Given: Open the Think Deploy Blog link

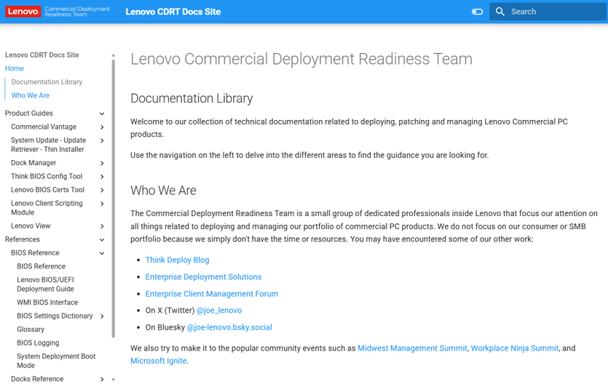Looking at the screenshot, I should coord(177,260).
